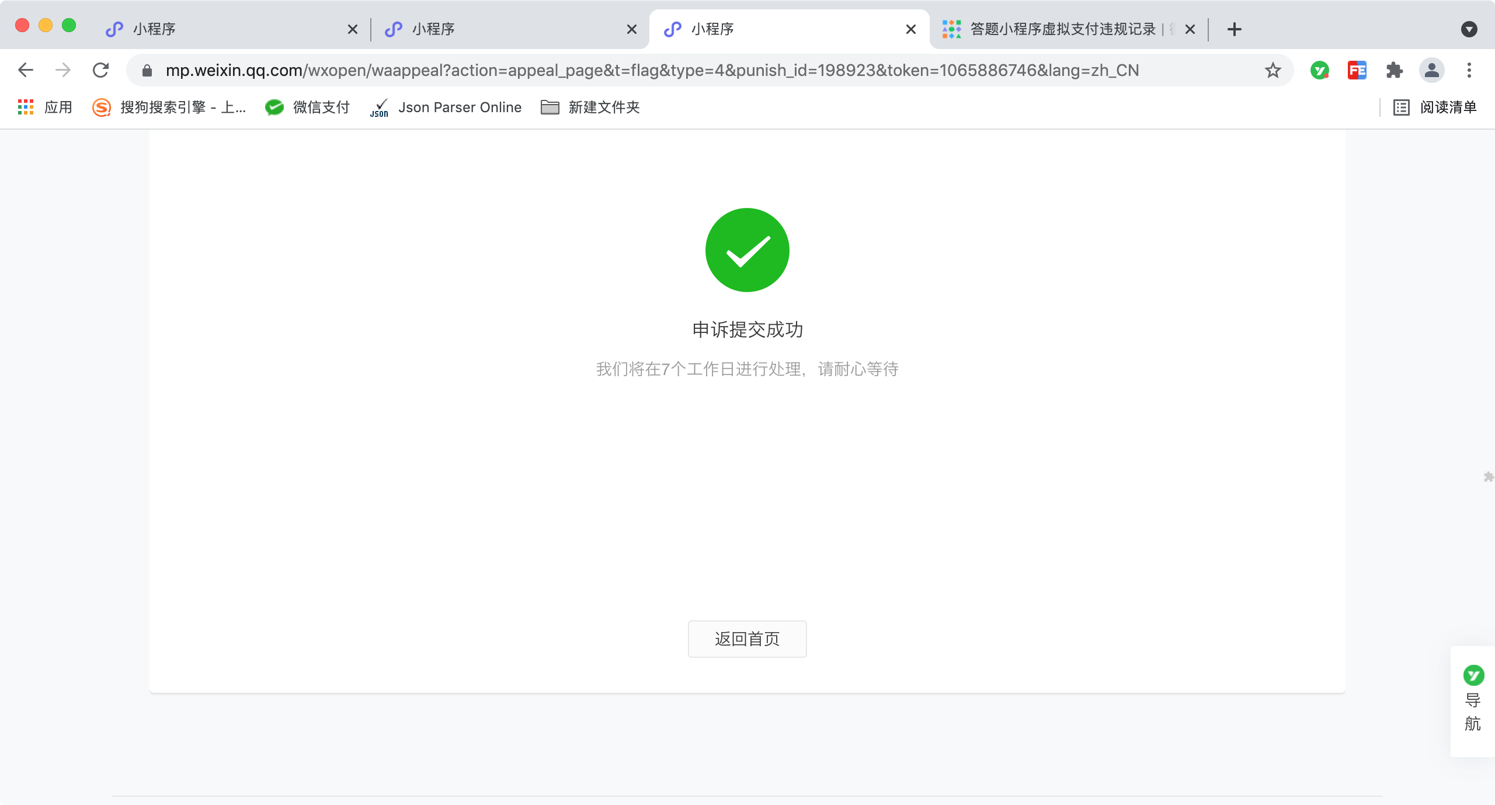This screenshot has height=805, width=1495.
Task: Open the user profile avatar
Action: click(1431, 70)
